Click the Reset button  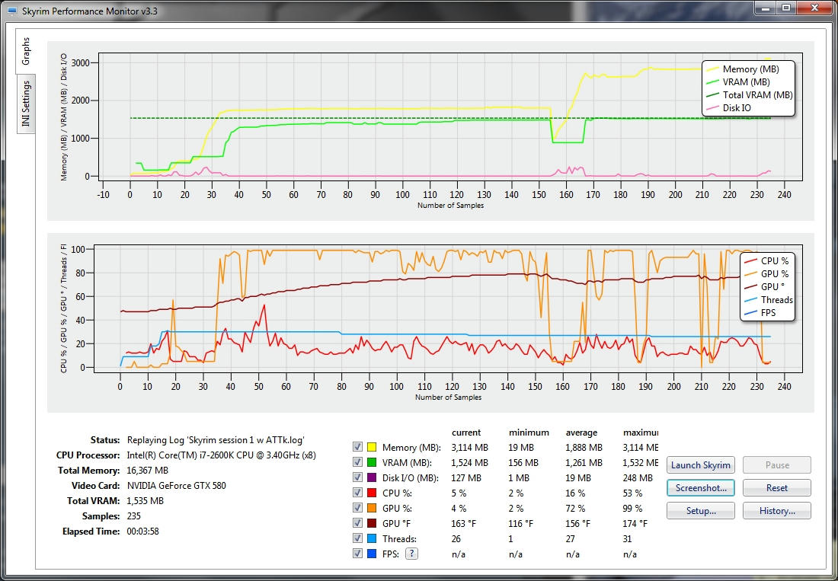[x=776, y=488]
